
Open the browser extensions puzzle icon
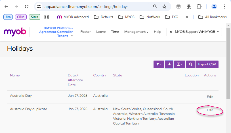(x=199, y=7)
